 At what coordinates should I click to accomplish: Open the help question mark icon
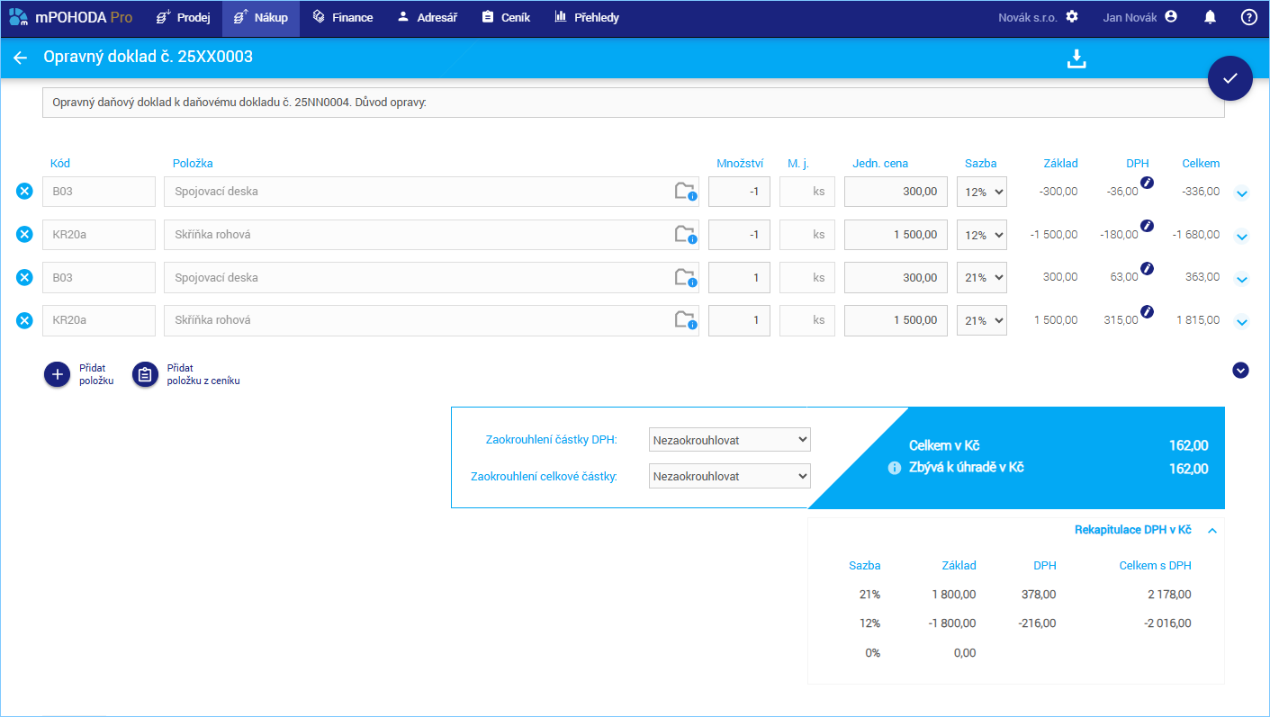point(1248,17)
